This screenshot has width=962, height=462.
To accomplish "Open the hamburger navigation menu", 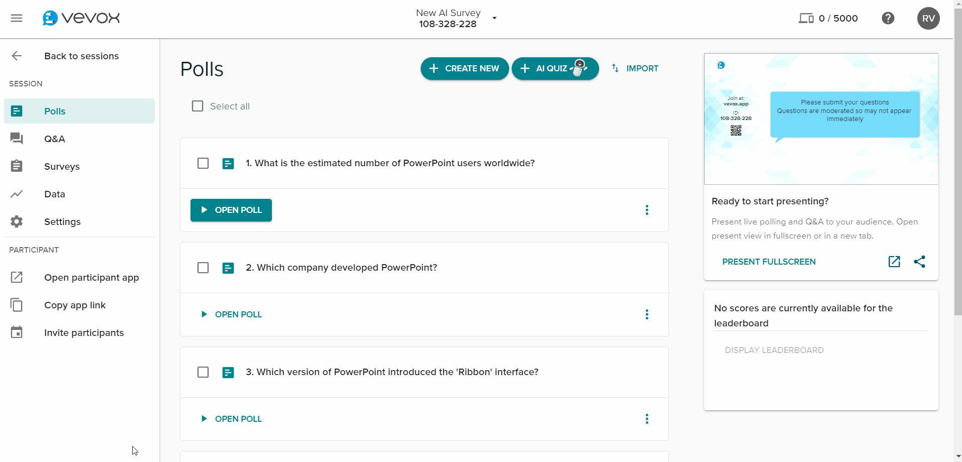I will coord(17,18).
